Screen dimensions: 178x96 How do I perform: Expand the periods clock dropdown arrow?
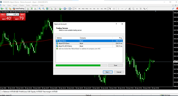[67, 9]
